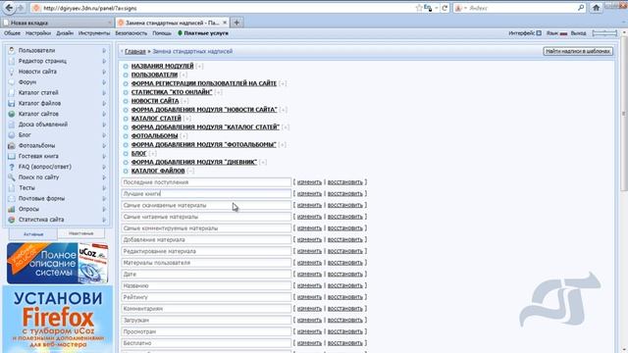The width and height of the screenshot is (628, 353).
Task: Click the Tests sidebar icon
Action: (x=12, y=187)
